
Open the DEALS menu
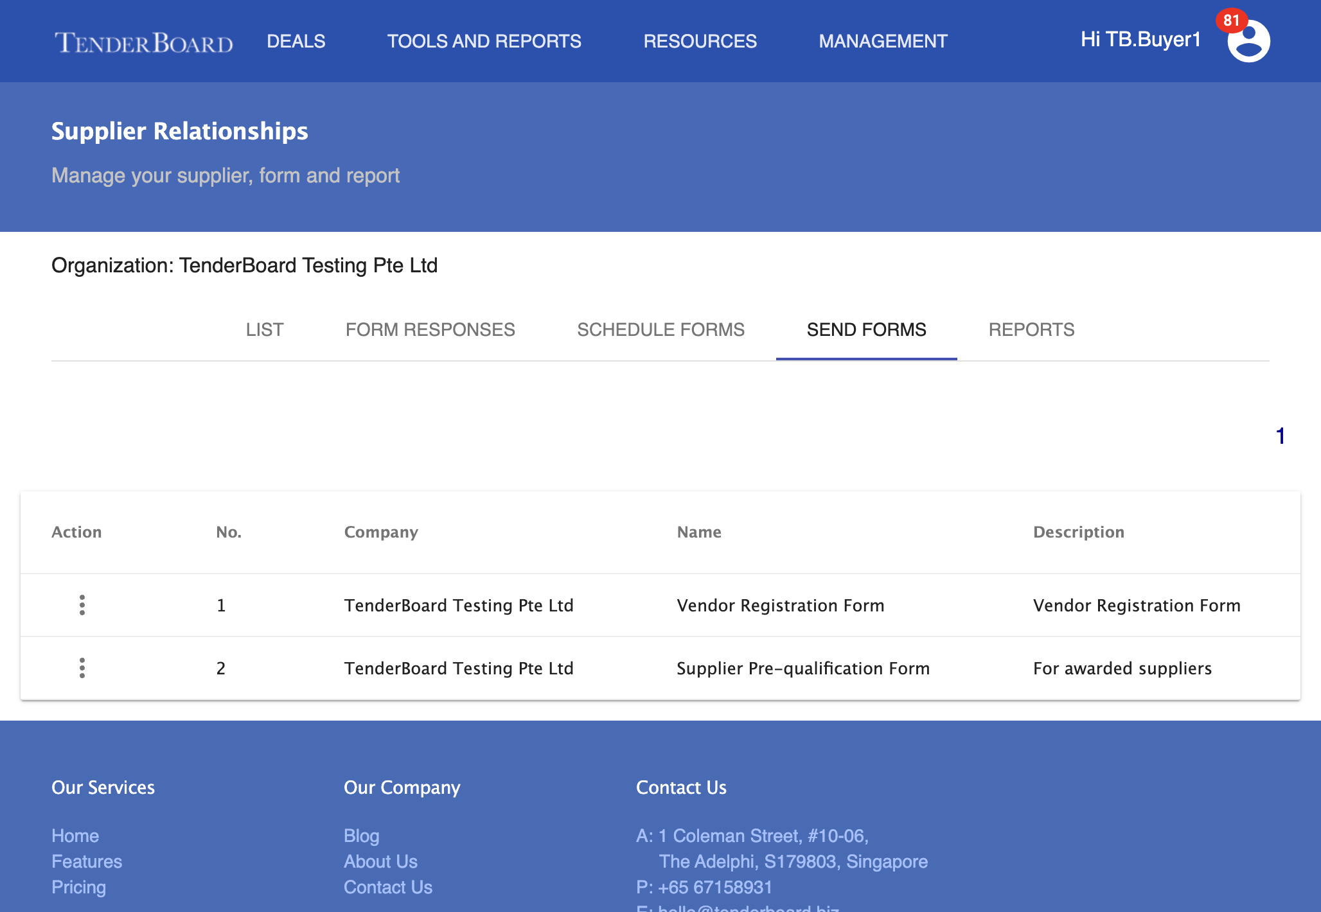[x=296, y=41]
